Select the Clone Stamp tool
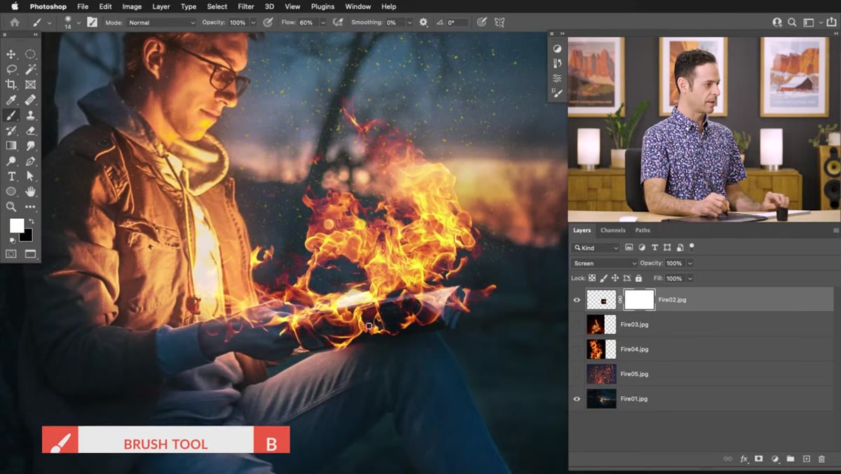The width and height of the screenshot is (841, 474). [x=30, y=116]
